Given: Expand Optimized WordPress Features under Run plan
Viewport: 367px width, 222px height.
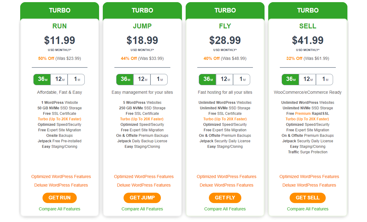Looking at the screenshot, I should (x=61, y=177).
